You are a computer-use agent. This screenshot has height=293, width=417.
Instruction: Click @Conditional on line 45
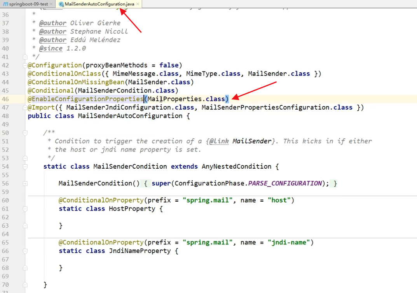point(51,91)
